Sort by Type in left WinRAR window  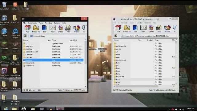54,40
